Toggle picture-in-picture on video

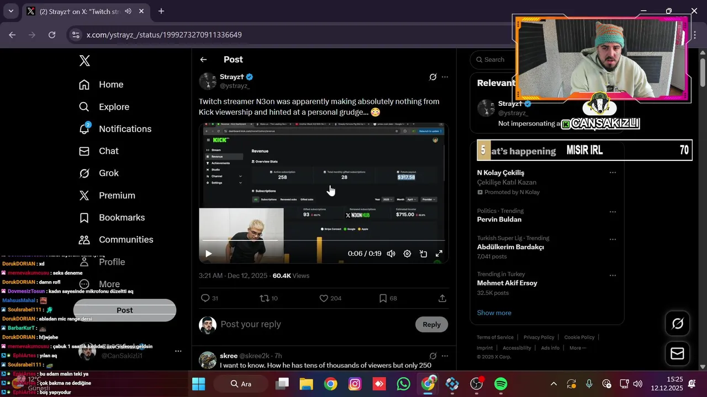tap(423, 254)
